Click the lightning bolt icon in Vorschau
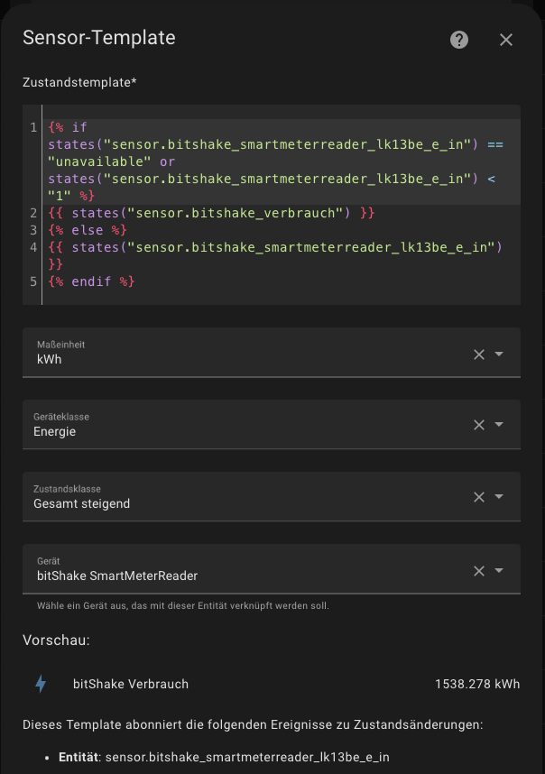Viewport: 545px width, 774px height. [x=41, y=684]
